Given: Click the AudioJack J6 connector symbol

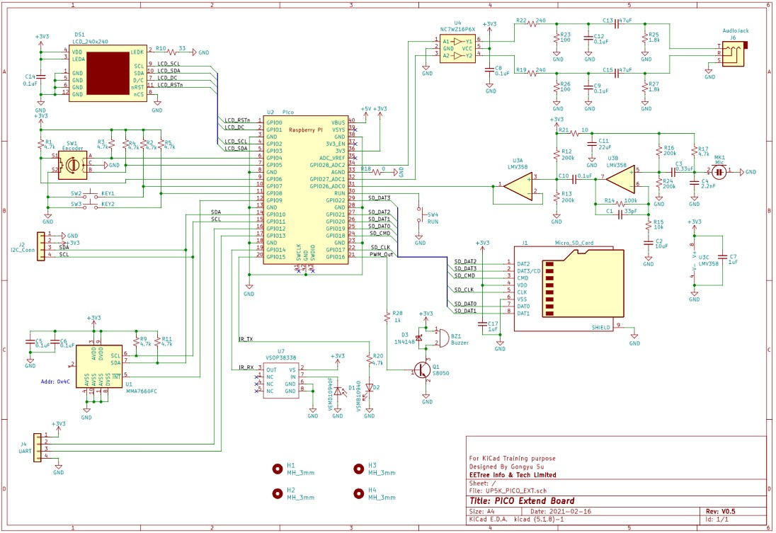Looking at the screenshot, I should [733, 54].
